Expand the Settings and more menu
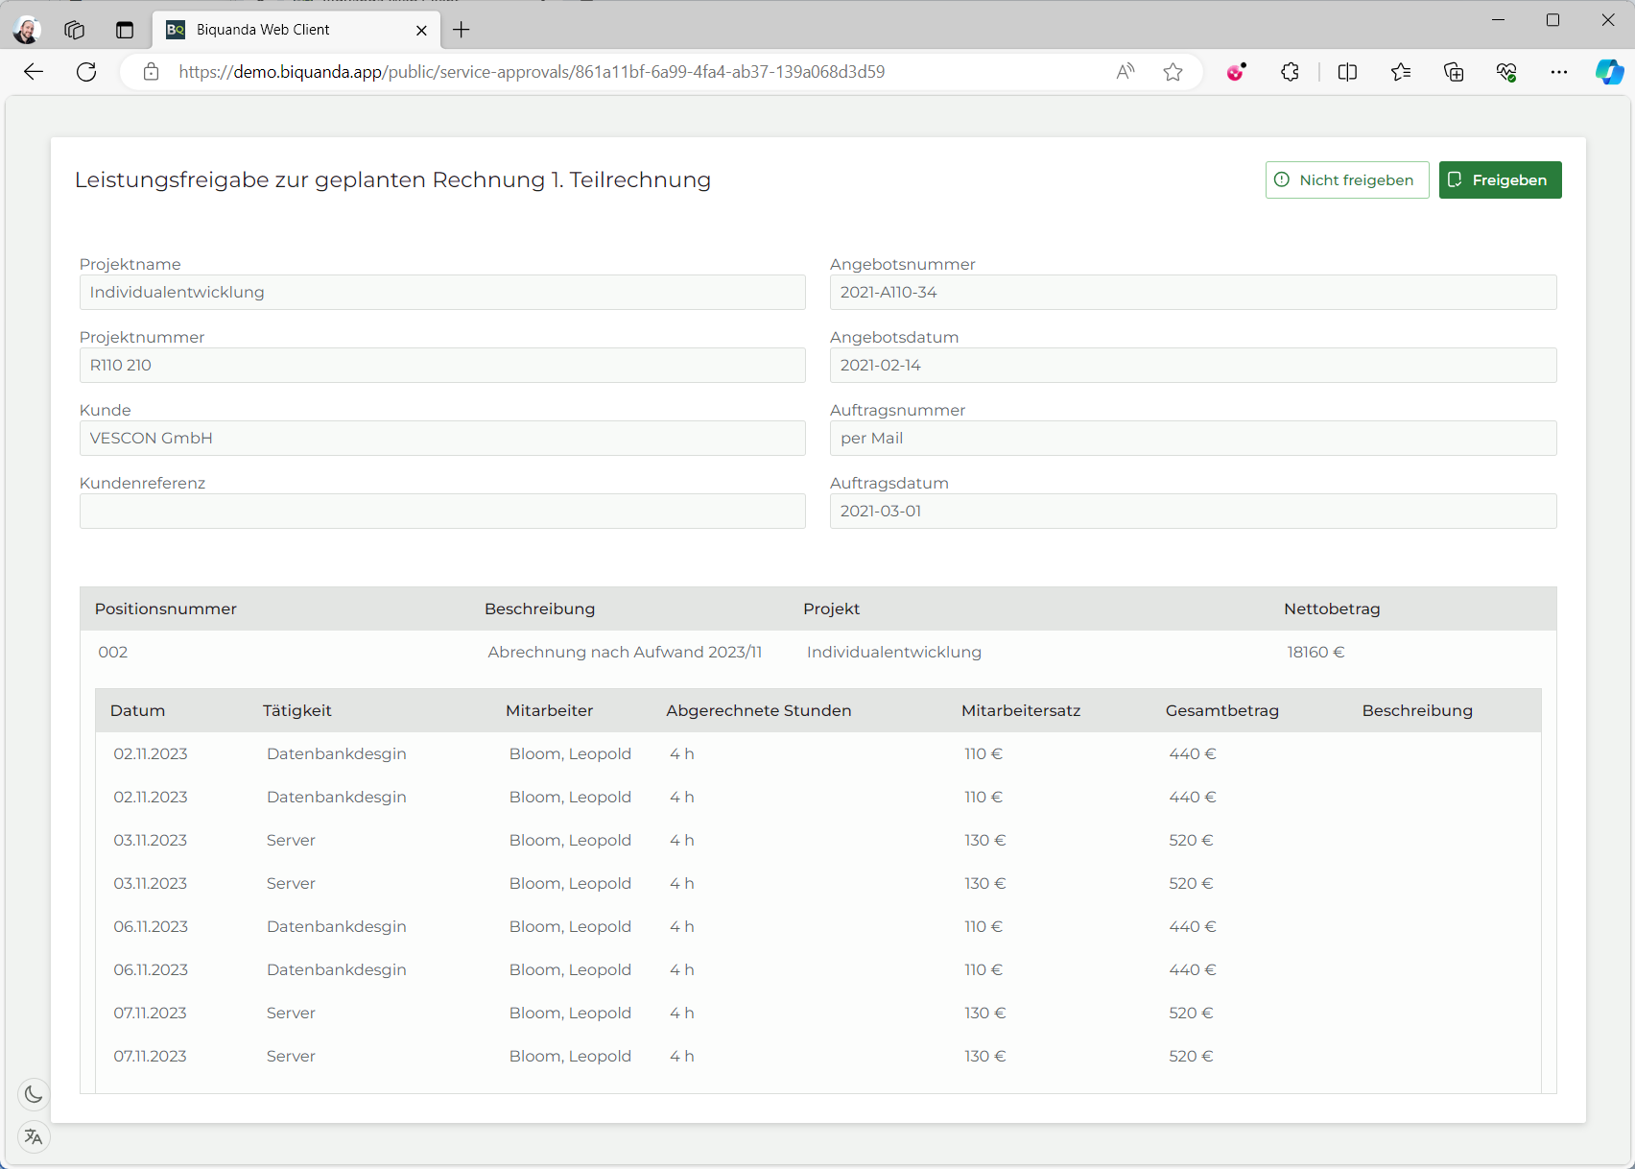The width and height of the screenshot is (1635, 1169). [x=1559, y=72]
